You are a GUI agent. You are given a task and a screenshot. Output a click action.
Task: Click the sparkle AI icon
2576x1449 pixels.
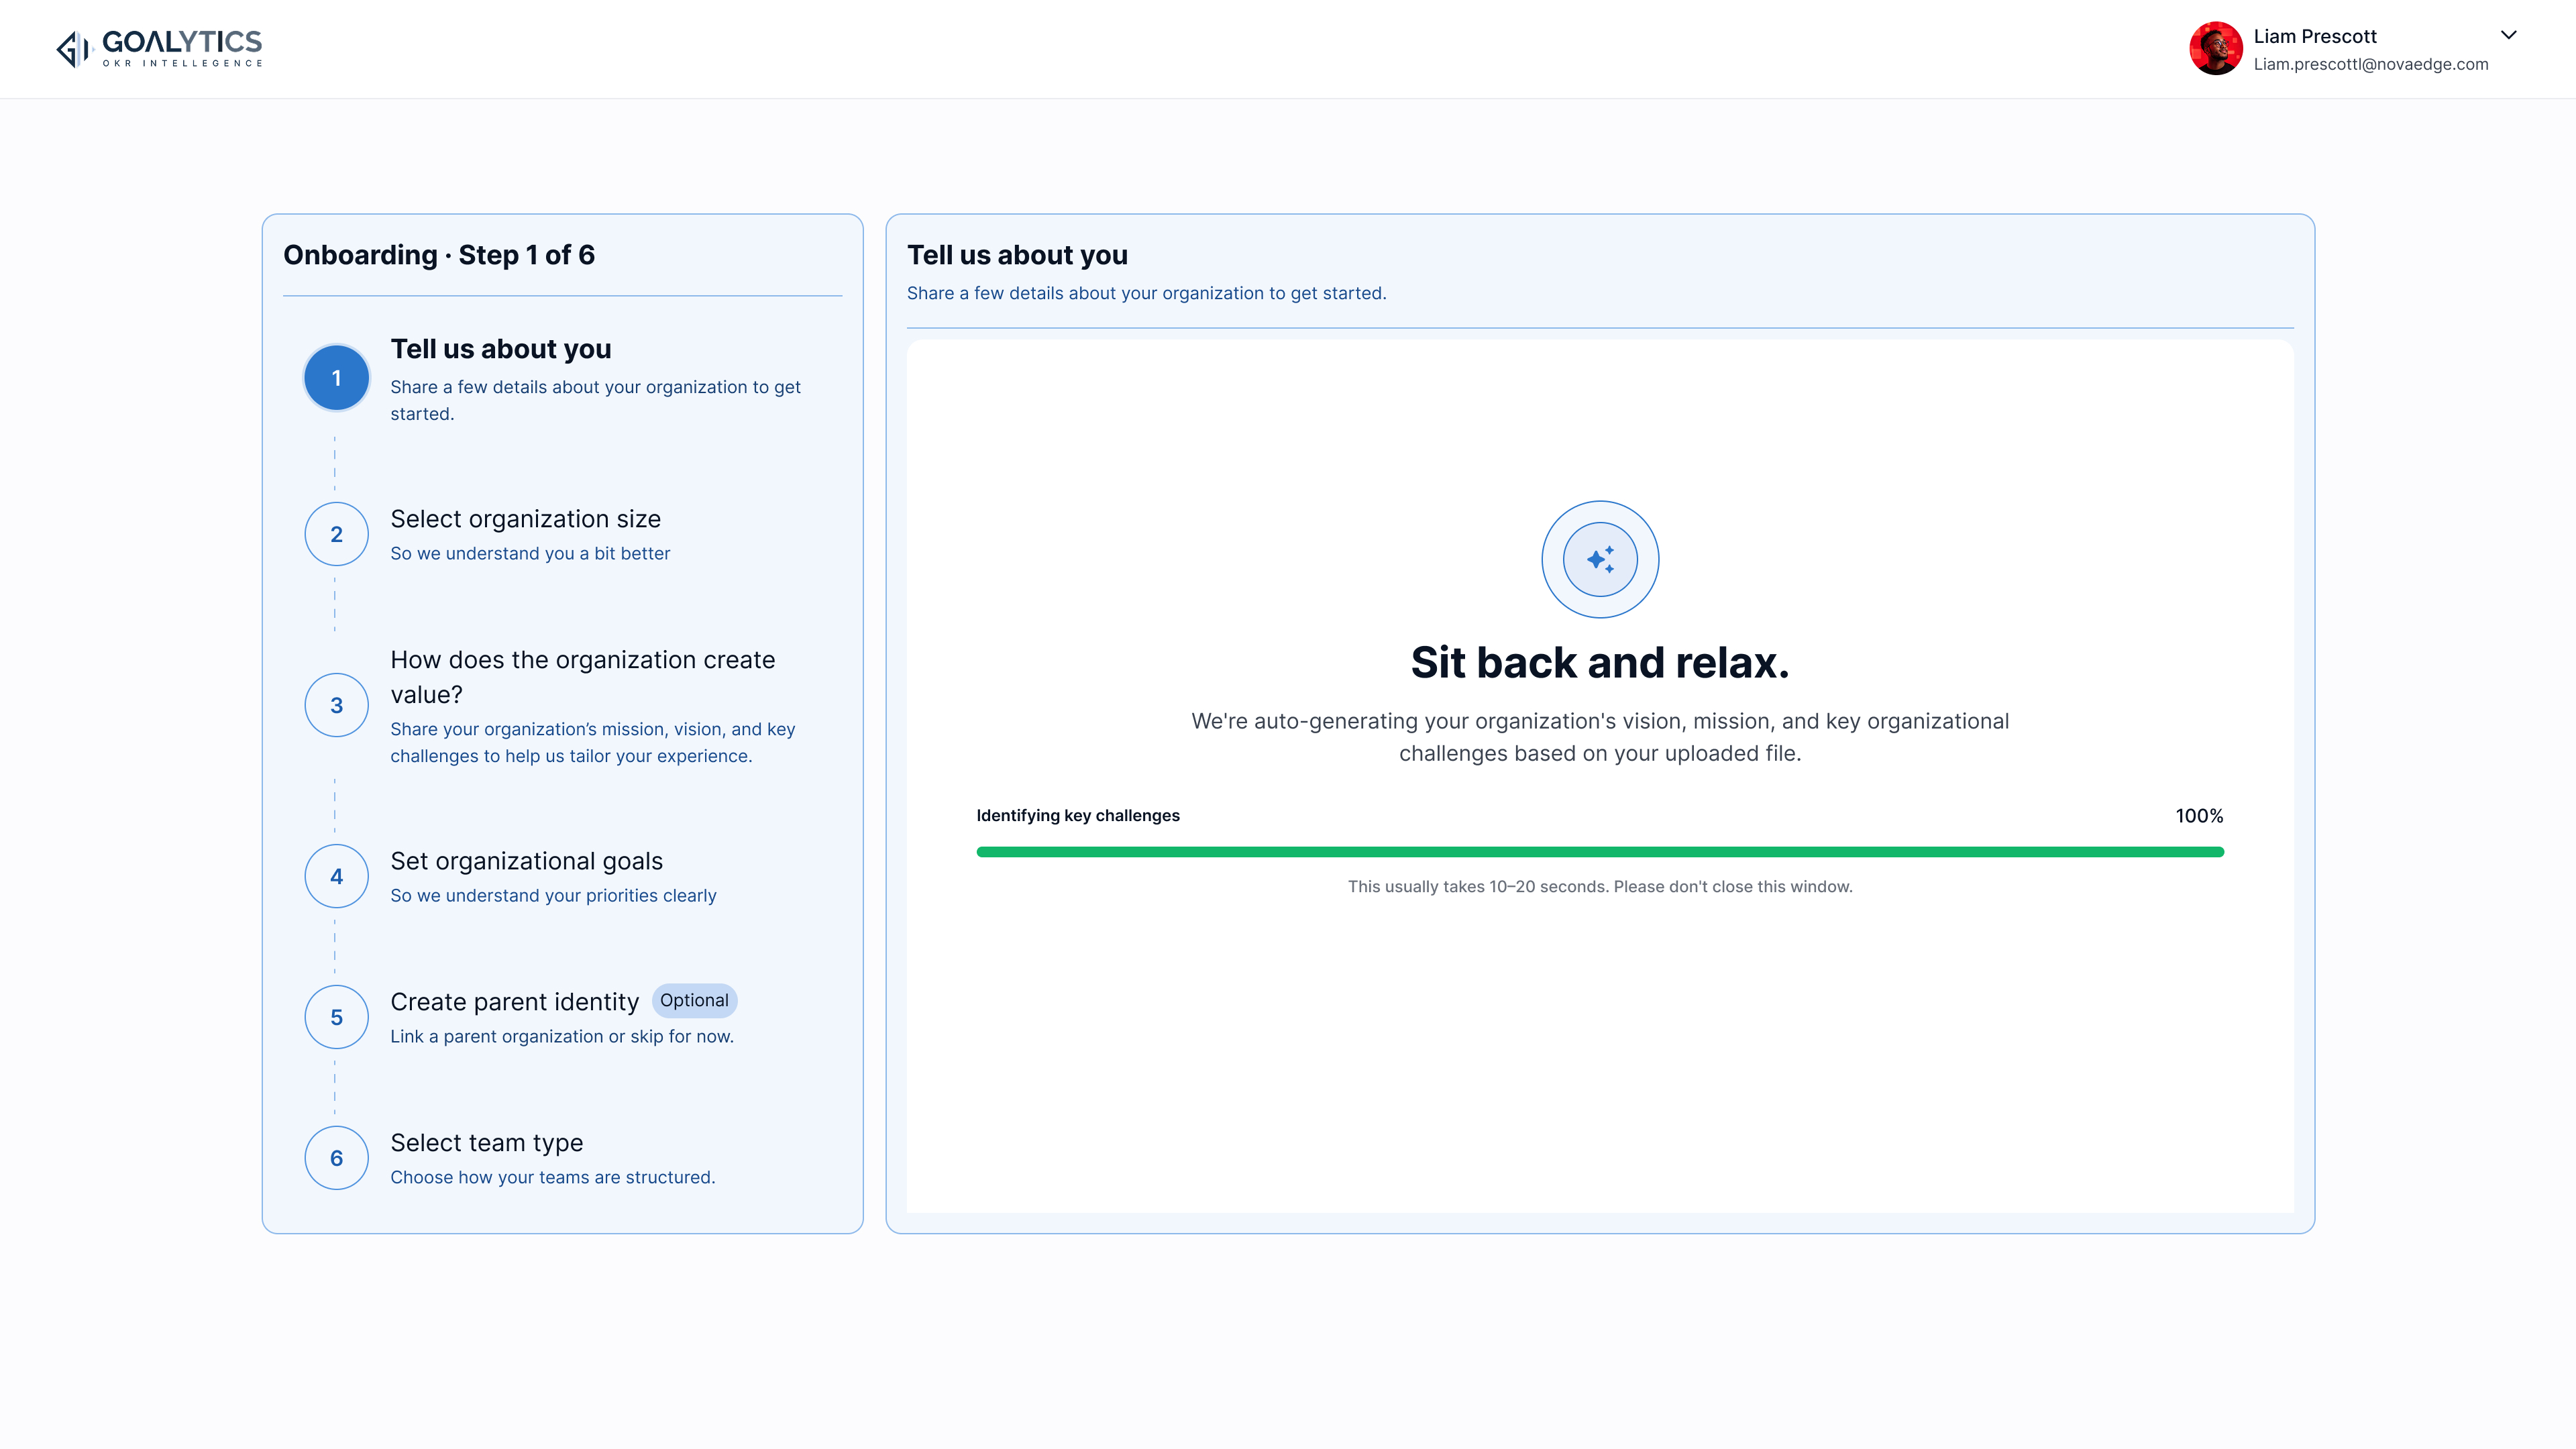[x=1600, y=559]
